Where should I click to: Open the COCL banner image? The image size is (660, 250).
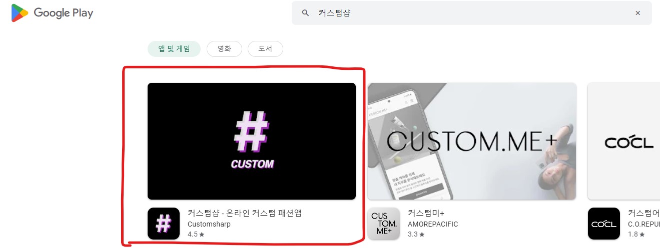coord(623,141)
